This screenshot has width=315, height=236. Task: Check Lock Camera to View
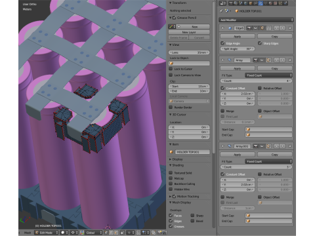pyautogui.click(x=171, y=75)
